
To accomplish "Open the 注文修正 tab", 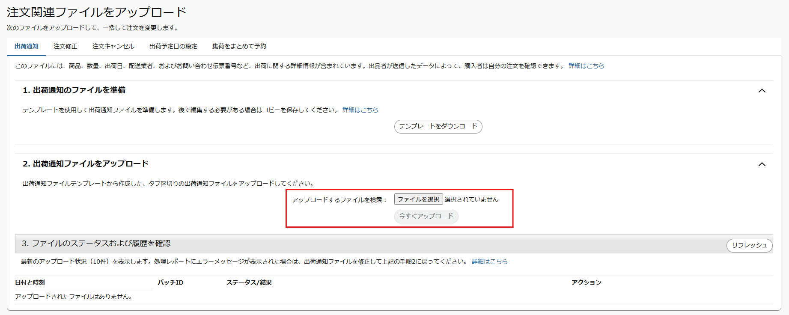I will point(66,46).
